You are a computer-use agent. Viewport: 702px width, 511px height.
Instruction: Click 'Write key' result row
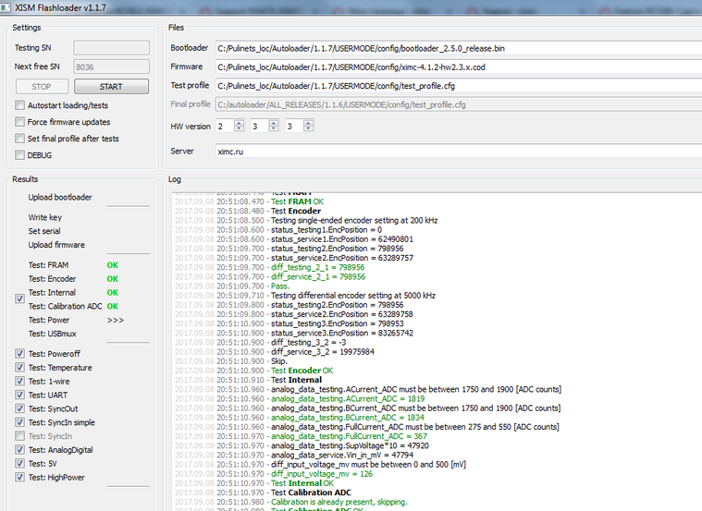pyautogui.click(x=44, y=217)
